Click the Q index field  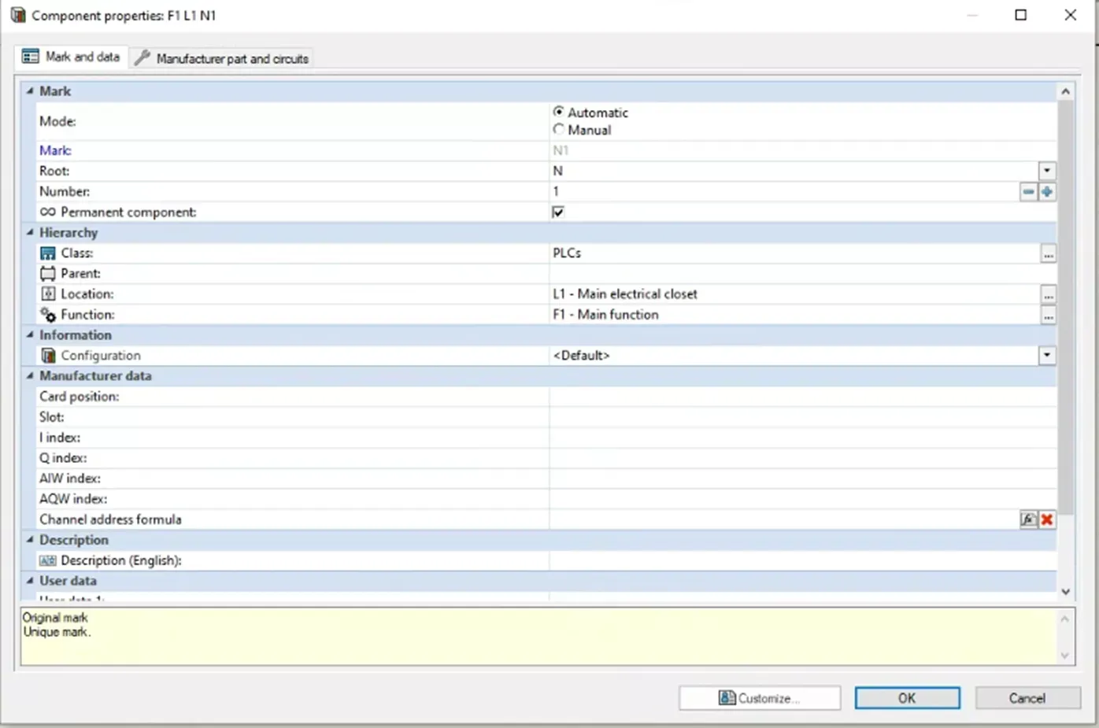tap(803, 458)
